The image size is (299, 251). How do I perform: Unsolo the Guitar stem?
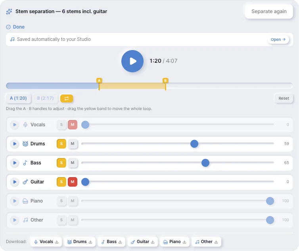pyautogui.click(x=61, y=182)
